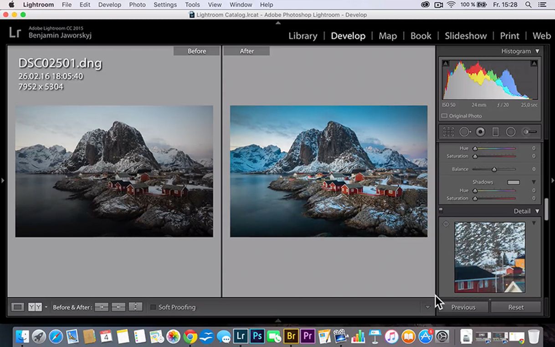
Task: Collapse the Detail preview triangle
Action: pyautogui.click(x=534, y=223)
